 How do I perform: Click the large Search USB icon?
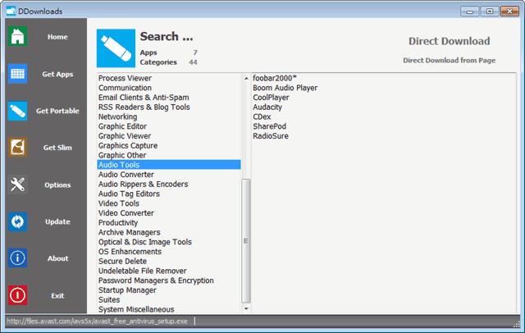click(x=115, y=48)
